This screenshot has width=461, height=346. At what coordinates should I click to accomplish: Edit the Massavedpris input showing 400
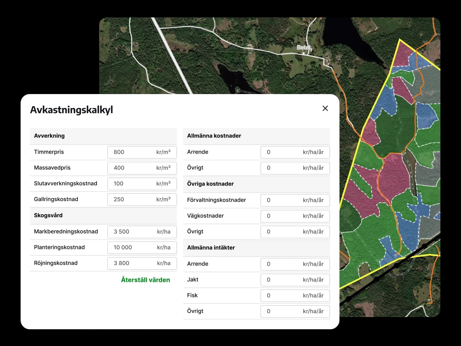[x=142, y=168]
